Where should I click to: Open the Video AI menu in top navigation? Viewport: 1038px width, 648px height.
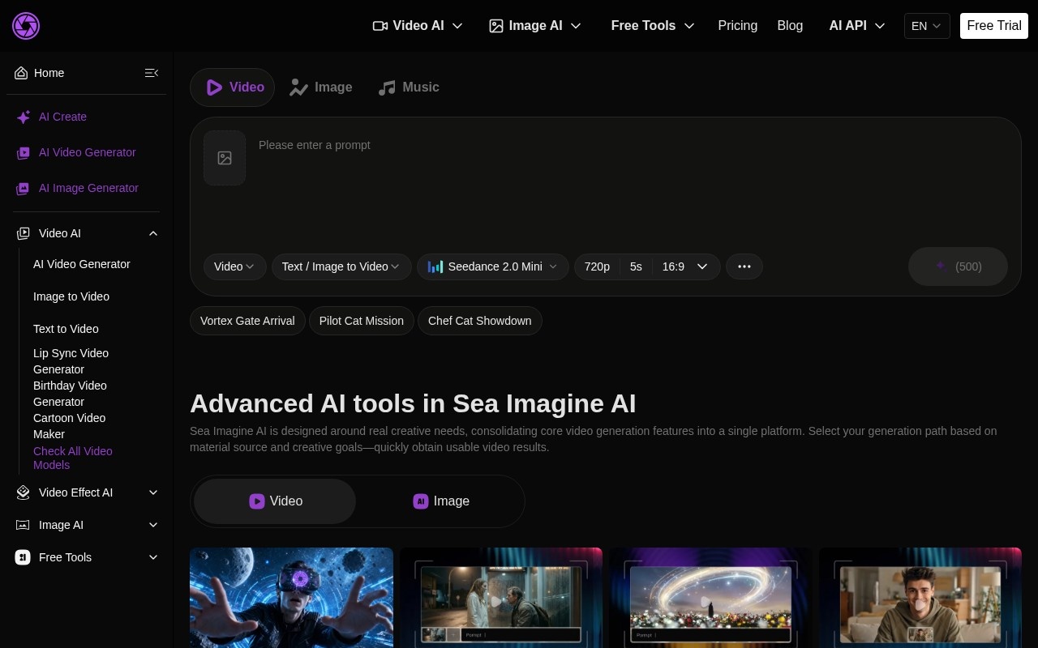click(418, 26)
